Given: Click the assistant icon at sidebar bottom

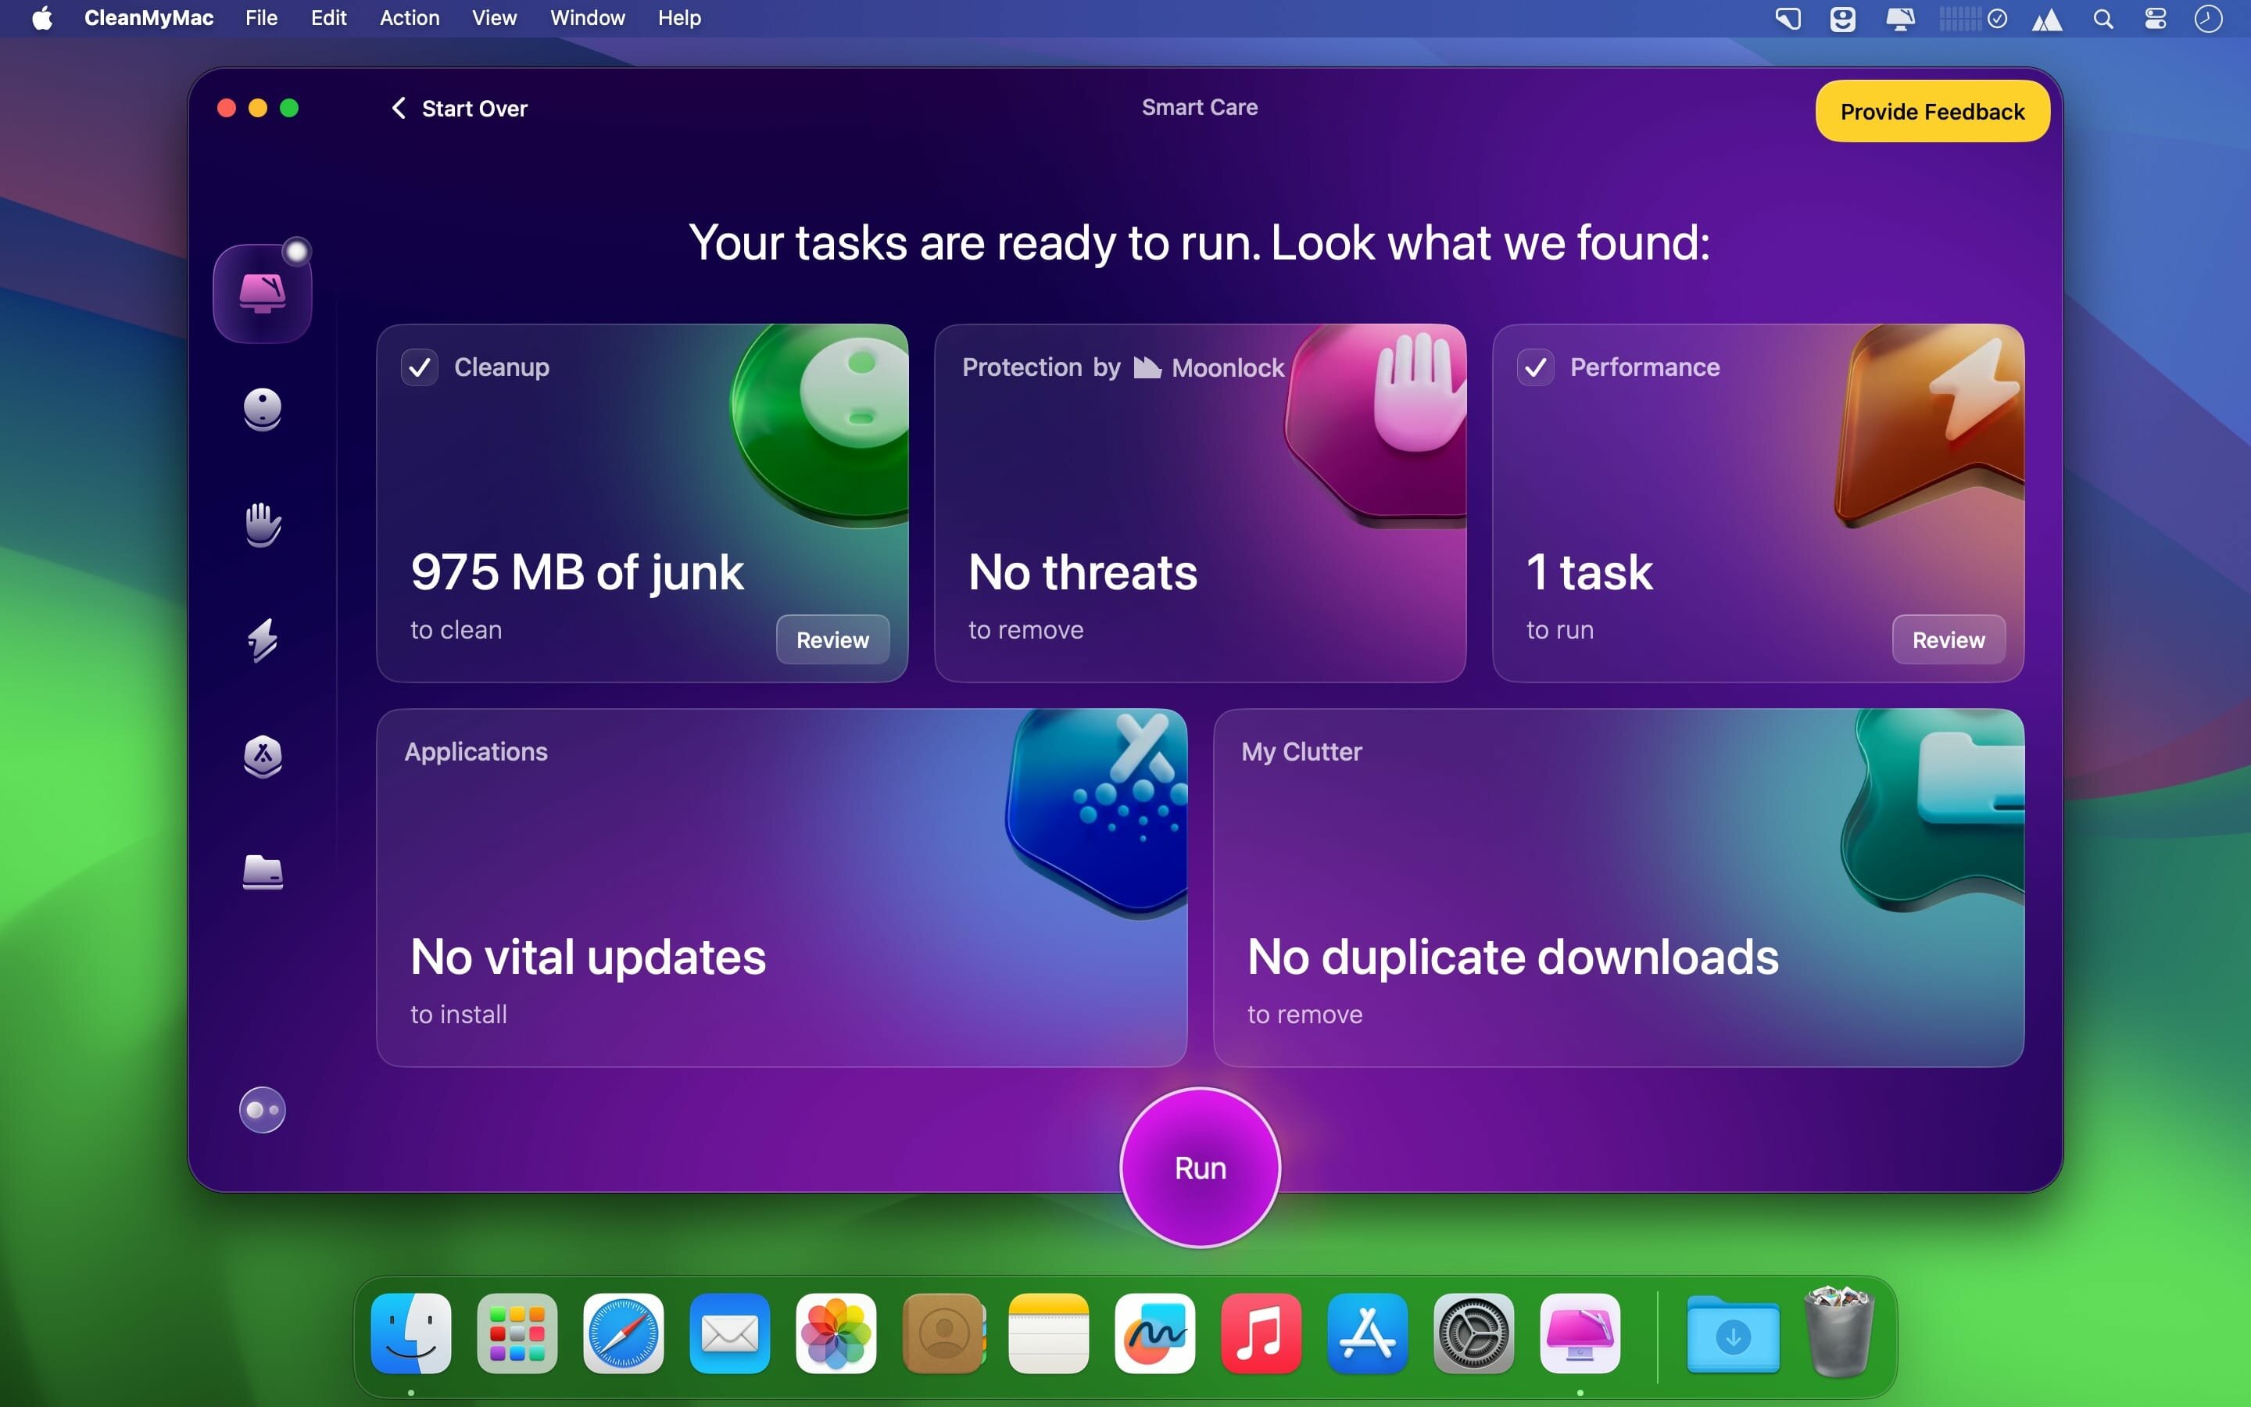Looking at the screenshot, I should 263,1110.
